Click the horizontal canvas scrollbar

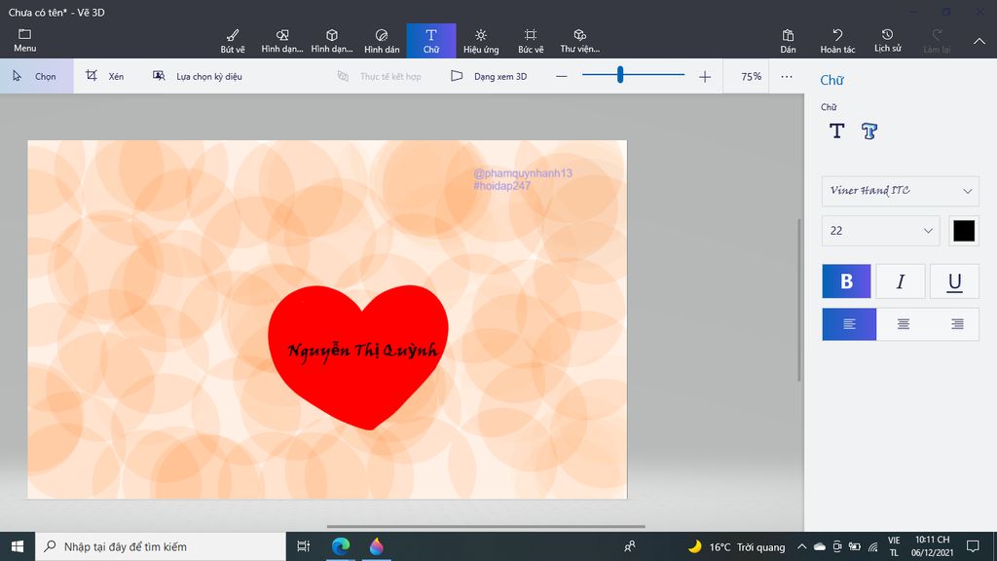click(x=486, y=526)
